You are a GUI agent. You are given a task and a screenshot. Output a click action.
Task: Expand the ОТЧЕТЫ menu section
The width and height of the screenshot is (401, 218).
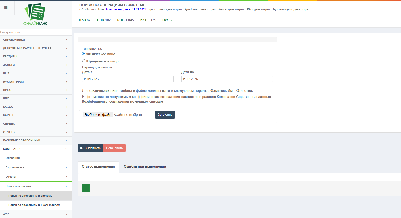tap(36, 132)
